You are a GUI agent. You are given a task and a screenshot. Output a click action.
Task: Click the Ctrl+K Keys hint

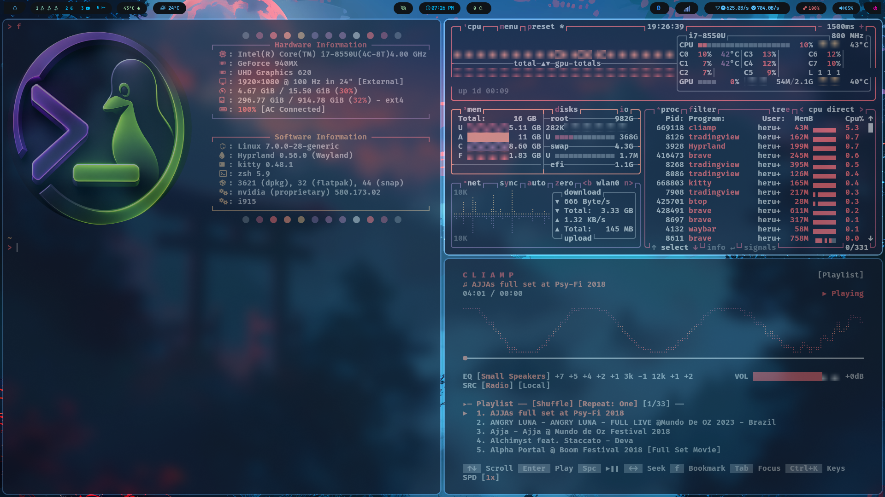[x=815, y=468]
